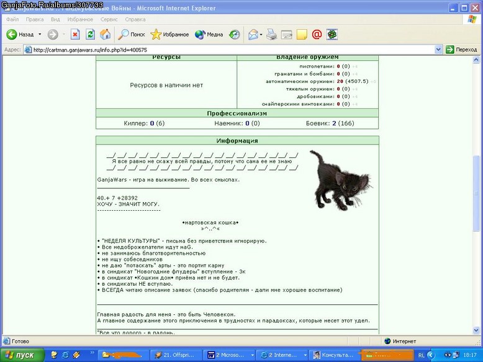
Task: Open the Правка menu
Action: click(35, 19)
